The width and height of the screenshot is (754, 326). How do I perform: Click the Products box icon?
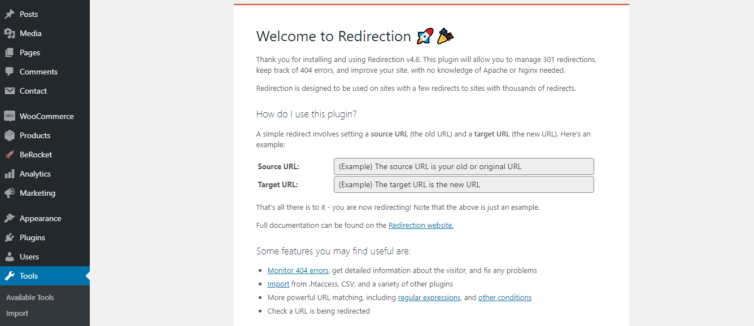coord(9,135)
